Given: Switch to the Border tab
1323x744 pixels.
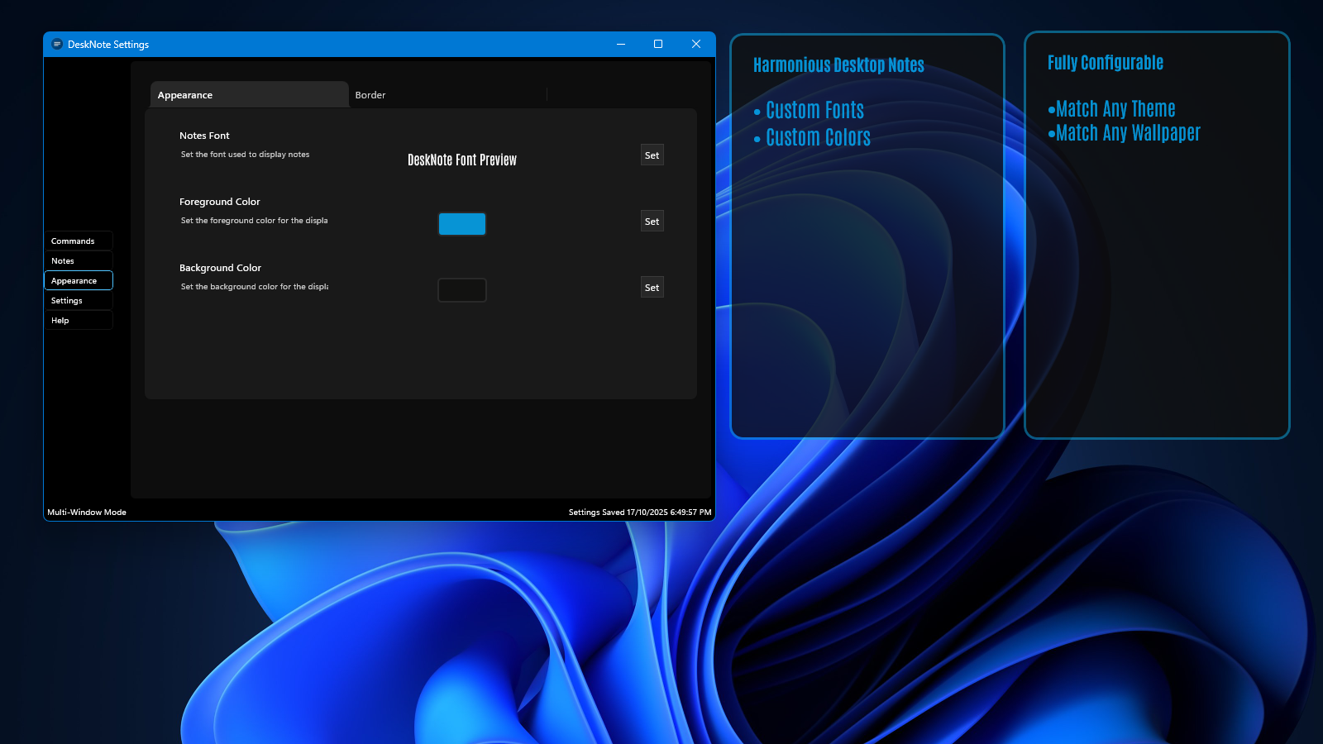Looking at the screenshot, I should click(x=370, y=94).
